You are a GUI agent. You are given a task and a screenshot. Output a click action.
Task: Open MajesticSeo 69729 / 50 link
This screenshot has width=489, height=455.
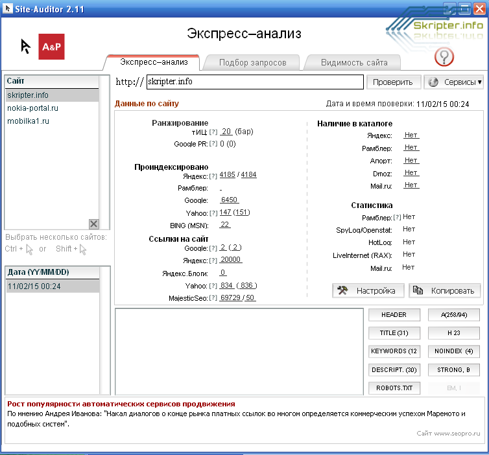point(237,297)
